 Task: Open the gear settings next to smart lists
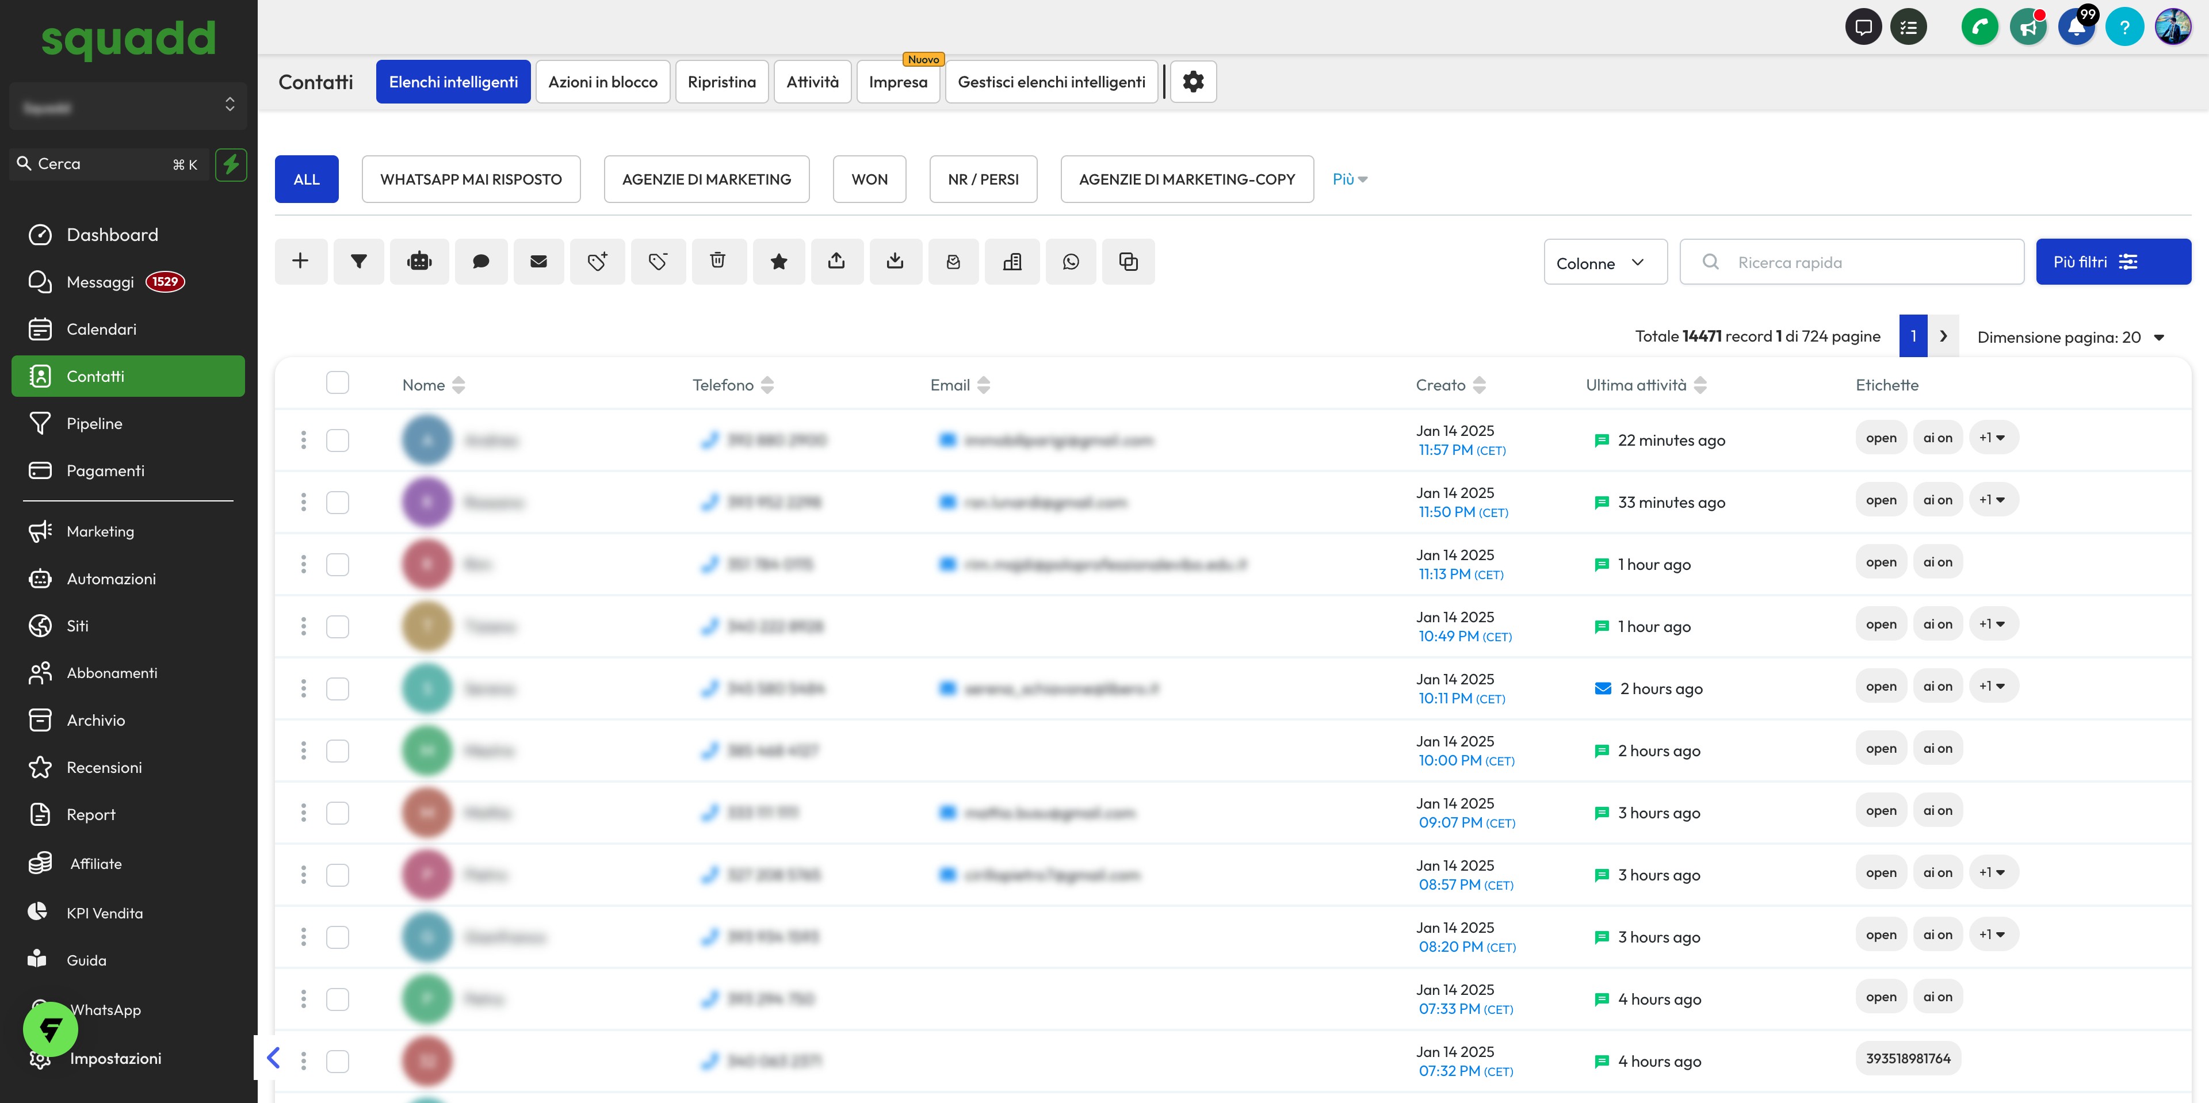(1193, 82)
